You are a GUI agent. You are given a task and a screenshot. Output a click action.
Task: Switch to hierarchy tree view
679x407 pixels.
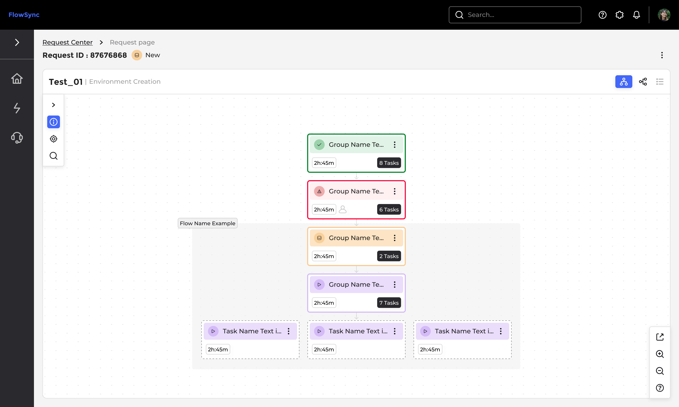pos(624,82)
